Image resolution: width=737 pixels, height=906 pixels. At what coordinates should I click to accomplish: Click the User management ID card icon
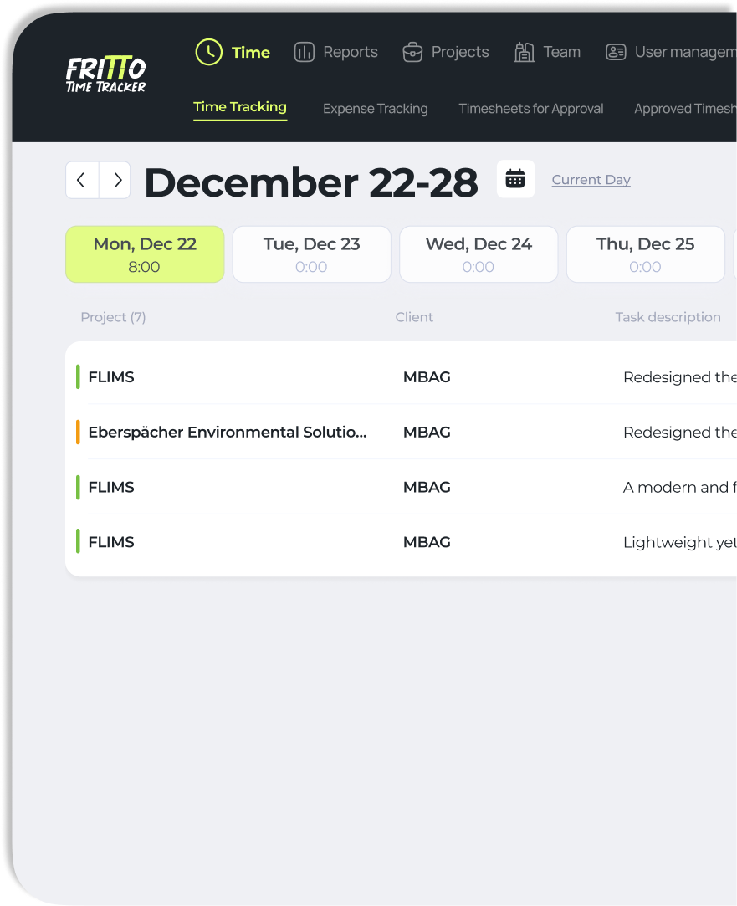pyautogui.click(x=616, y=52)
